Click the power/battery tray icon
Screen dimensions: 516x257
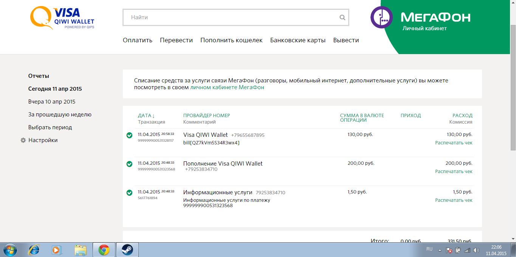[x=458, y=250]
